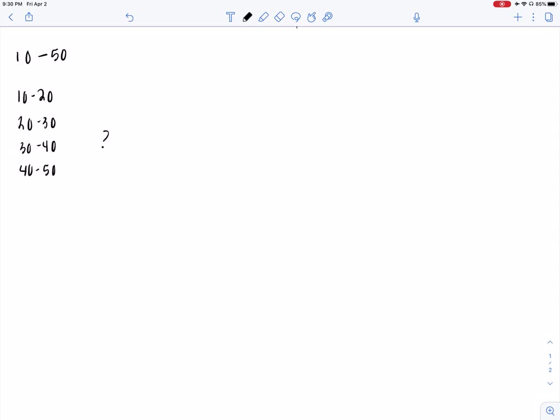Select the Highlighter tool

click(263, 17)
